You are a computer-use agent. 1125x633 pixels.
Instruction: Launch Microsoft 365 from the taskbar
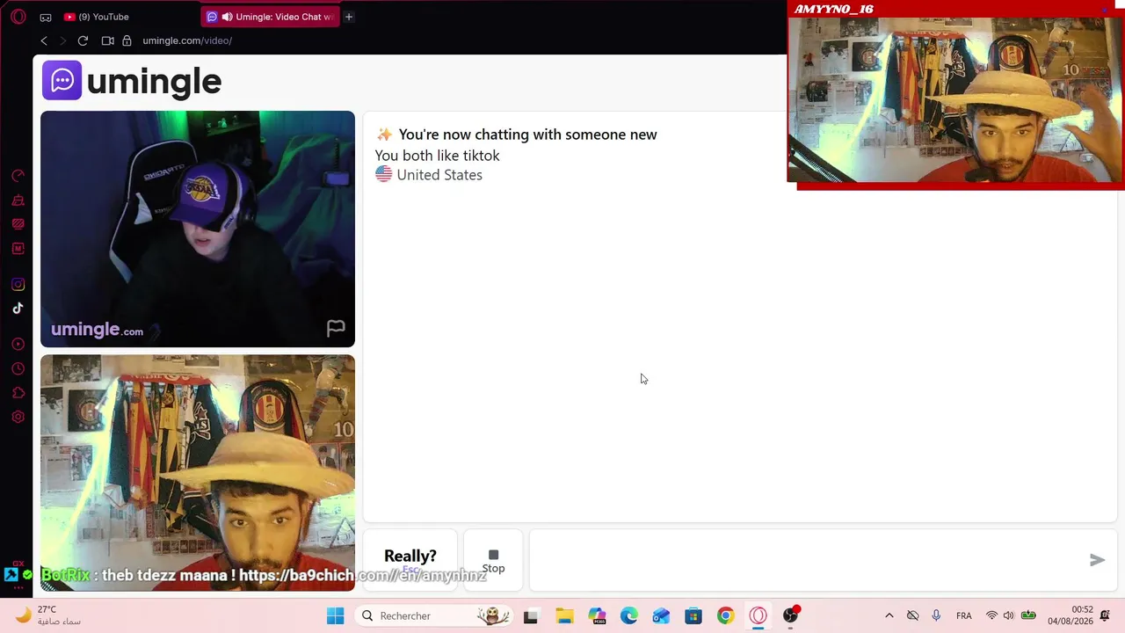pos(597,615)
